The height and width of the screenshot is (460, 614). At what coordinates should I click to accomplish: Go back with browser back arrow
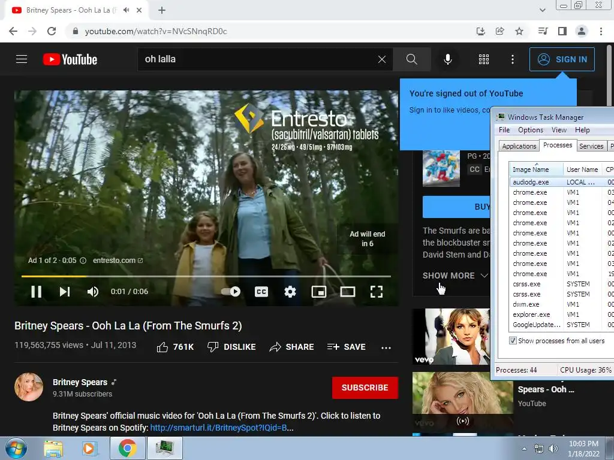13,31
